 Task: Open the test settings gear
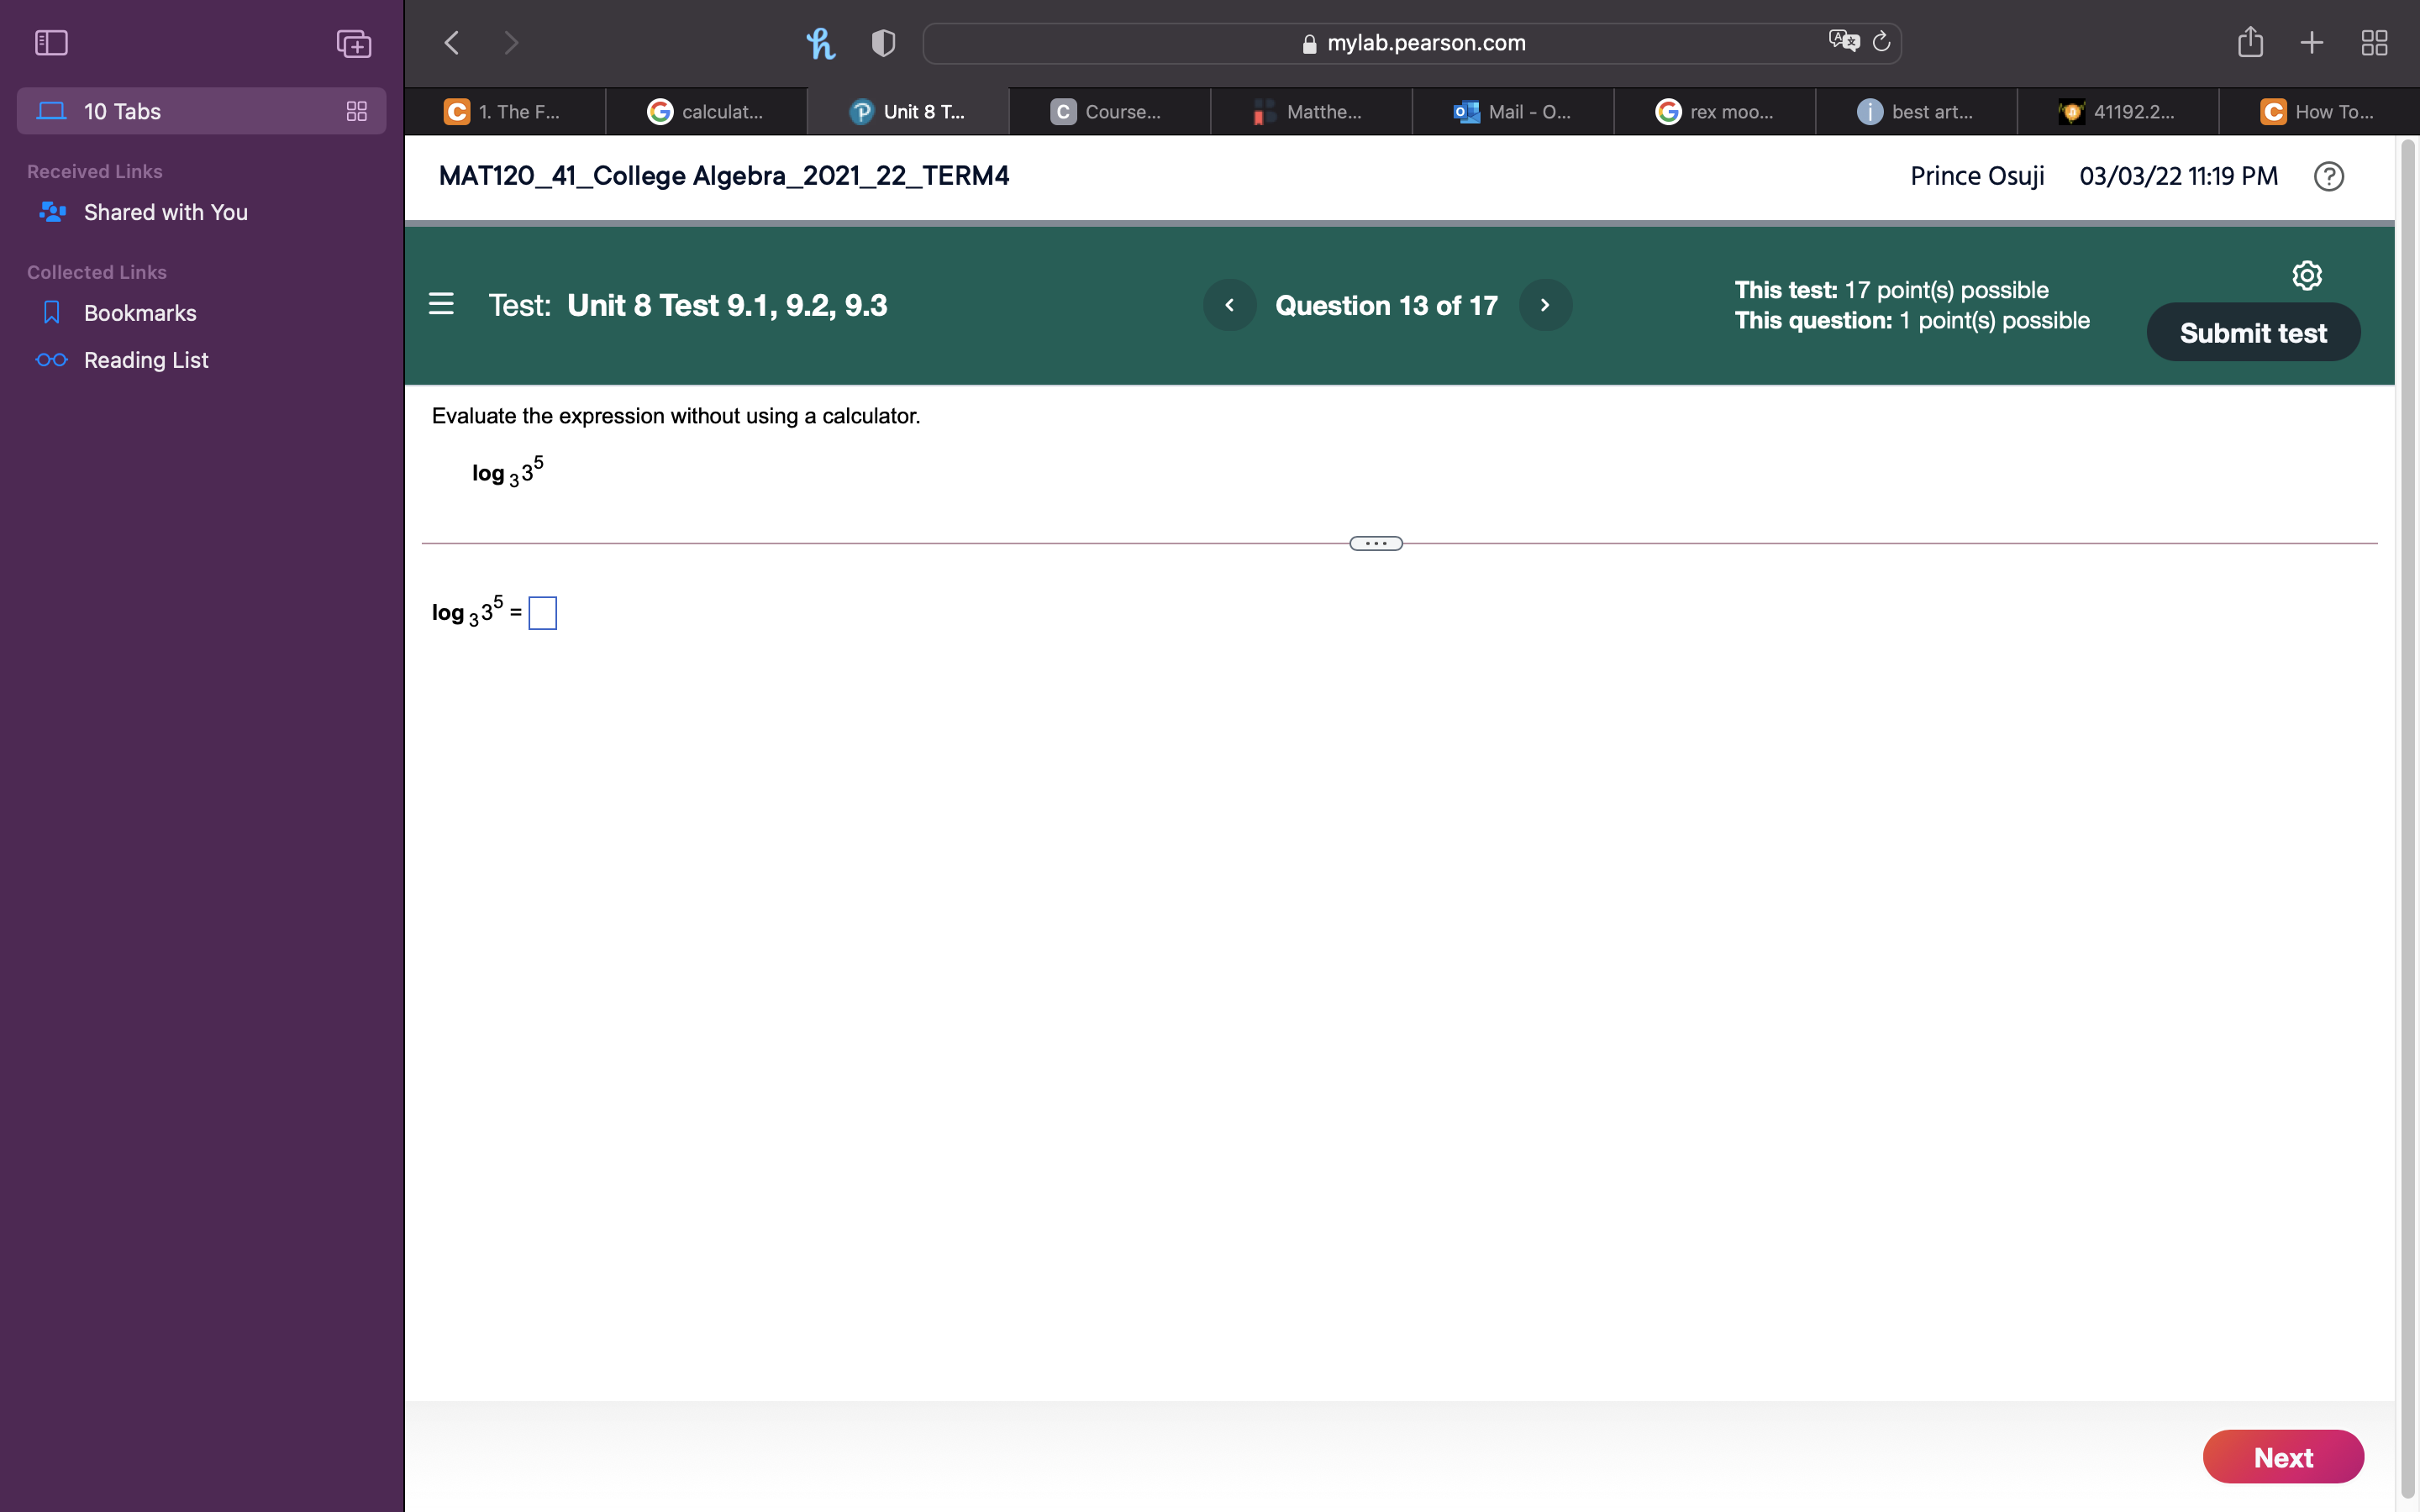tap(2306, 274)
